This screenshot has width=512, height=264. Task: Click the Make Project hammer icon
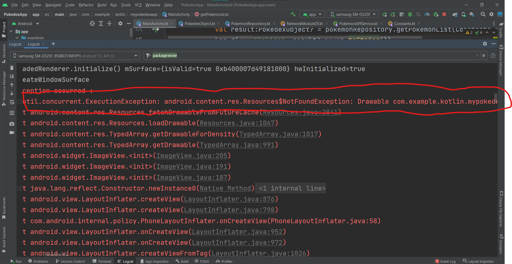[x=293, y=14]
